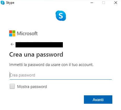Click the large Skype logo at top
Screen dimensions: 121x110
pyautogui.click(x=61, y=16)
